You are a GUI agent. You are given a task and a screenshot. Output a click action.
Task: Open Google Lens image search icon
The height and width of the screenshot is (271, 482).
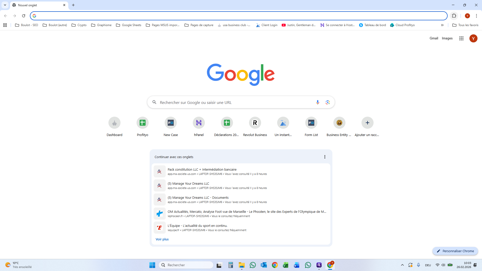click(328, 102)
